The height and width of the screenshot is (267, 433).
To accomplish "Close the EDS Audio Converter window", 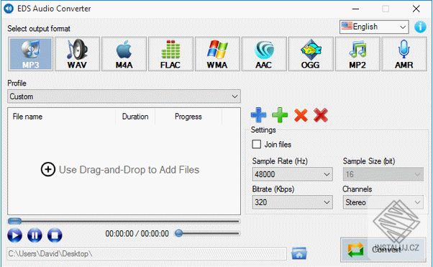I will [x=416, y=9].
